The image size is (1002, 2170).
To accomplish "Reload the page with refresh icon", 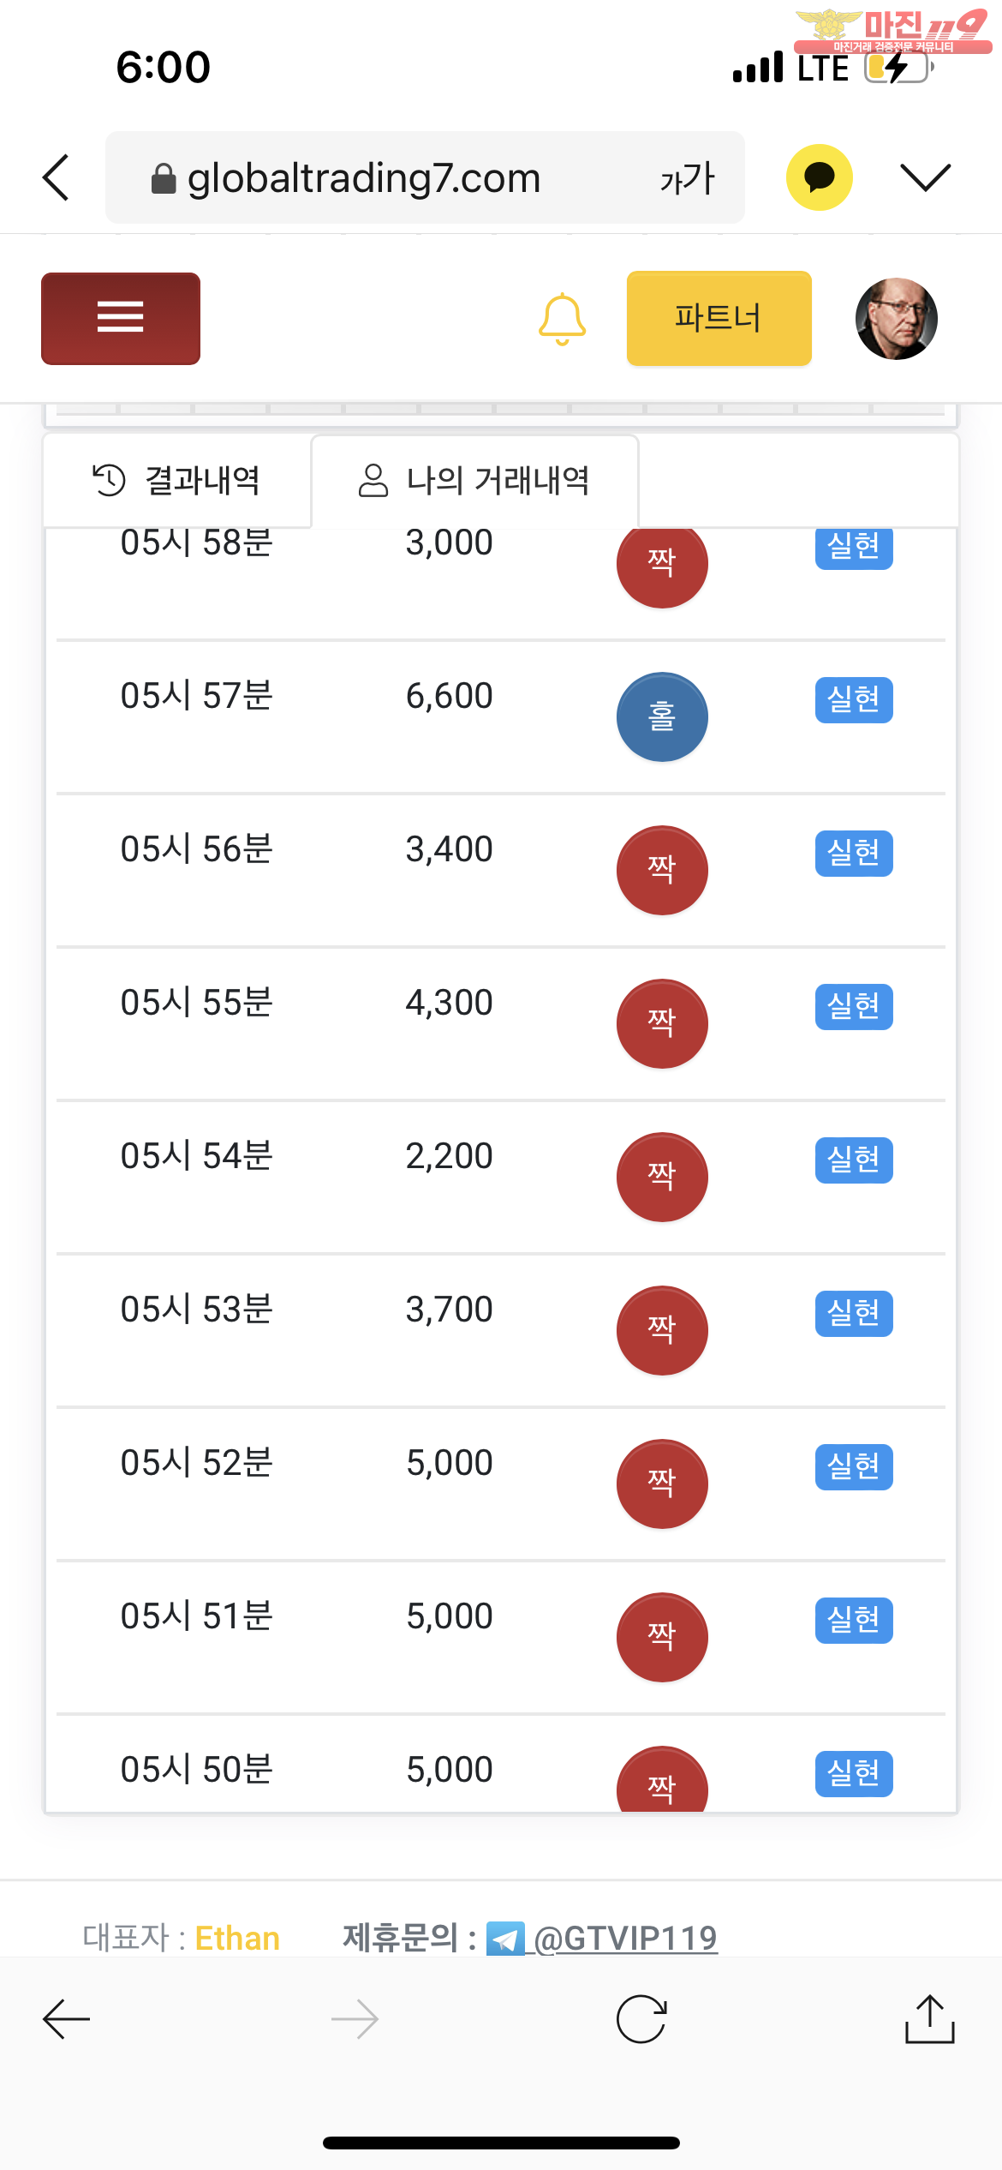I will (641, 2019).
